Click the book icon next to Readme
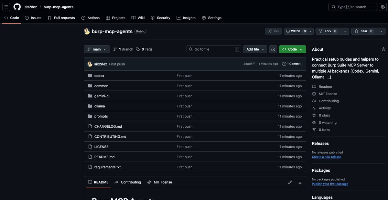This screenshot has width=388, height=200. click(314, 86)
